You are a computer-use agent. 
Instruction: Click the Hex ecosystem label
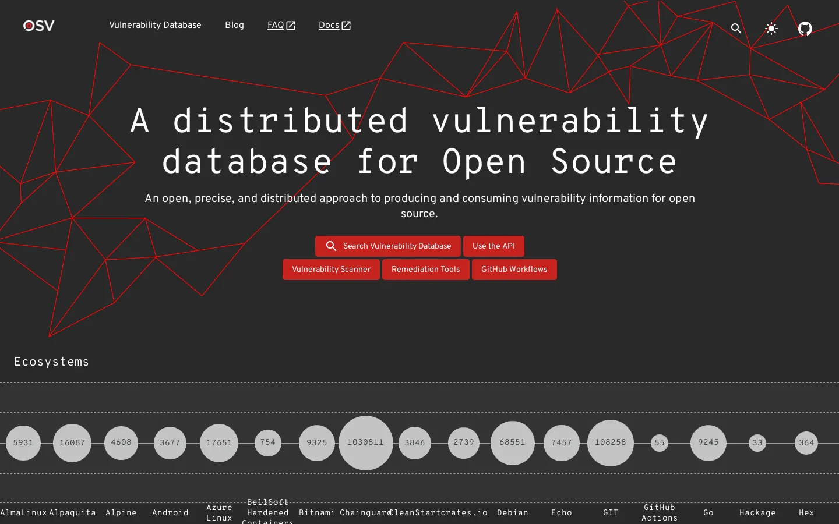pyautogui.click(x=806, y=513)
